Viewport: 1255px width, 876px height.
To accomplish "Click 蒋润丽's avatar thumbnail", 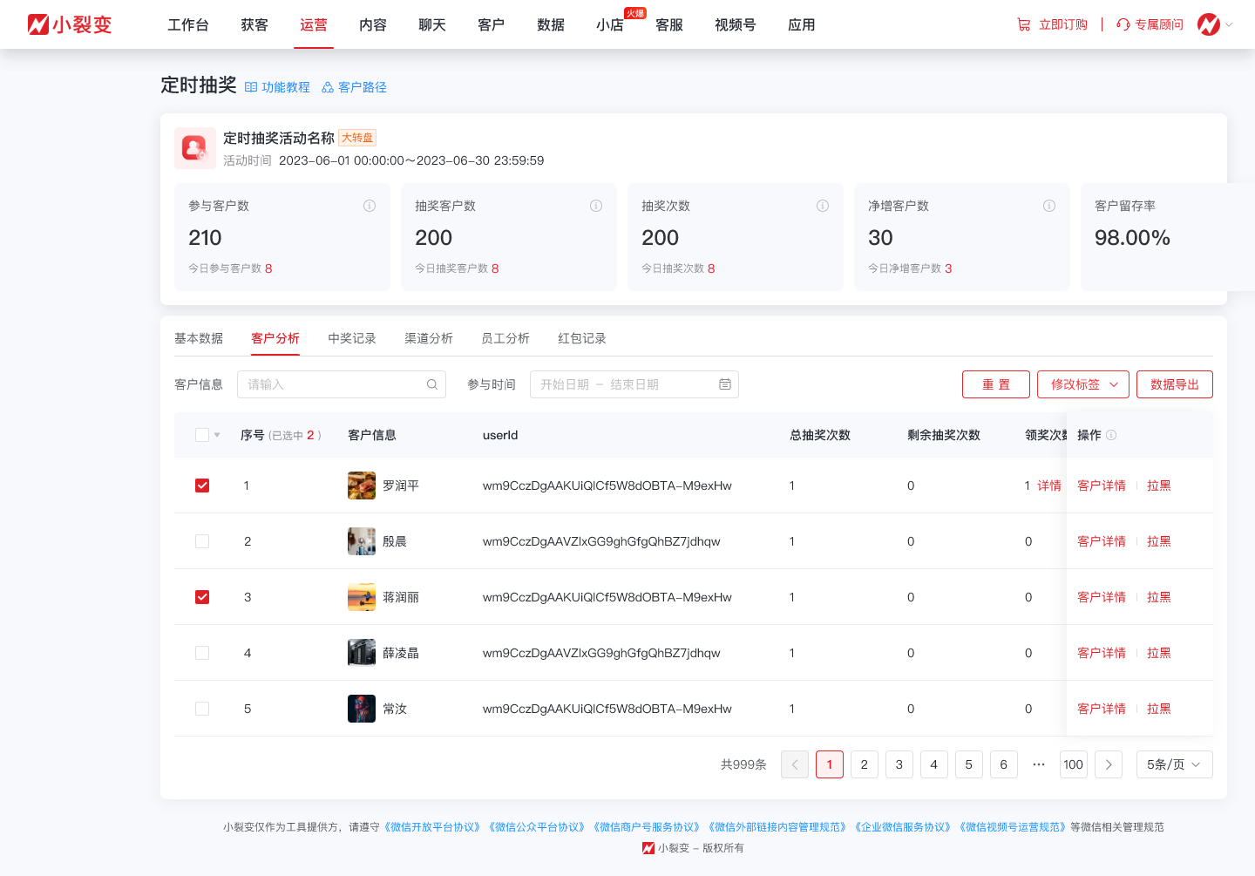I will 362,597.
